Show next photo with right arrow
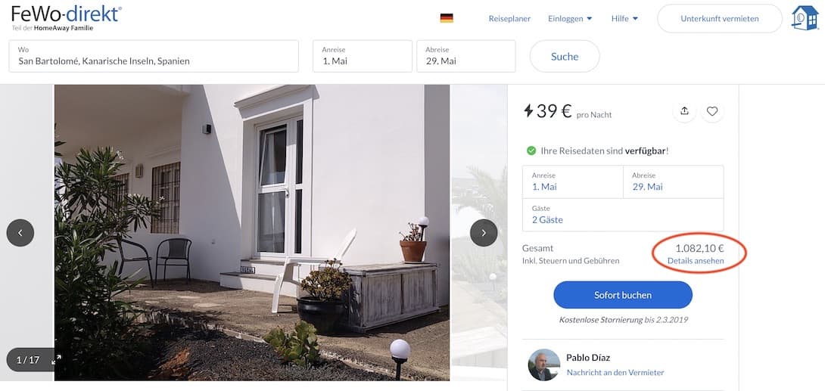Viewport: 825px width, 391px height. coord(484,233)
